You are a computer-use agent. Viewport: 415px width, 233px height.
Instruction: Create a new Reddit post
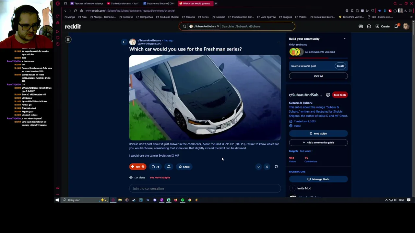[383, 26]
